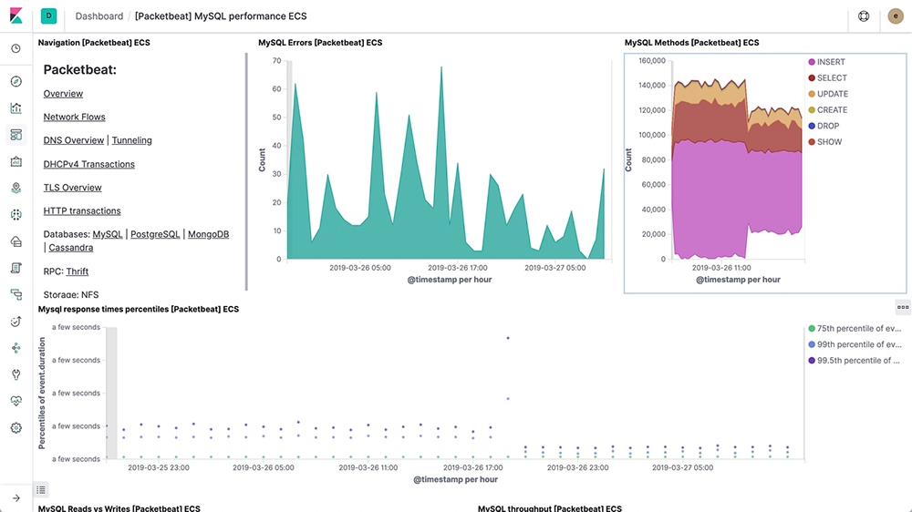This screenshot has height=512, width=912.
Task: Open Discover from the compass icon
Action: coord(16,81)
